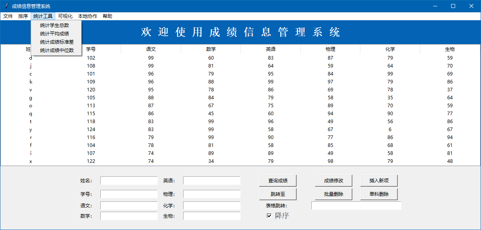Click the 跳转至 button

click(x=278, y=194)
